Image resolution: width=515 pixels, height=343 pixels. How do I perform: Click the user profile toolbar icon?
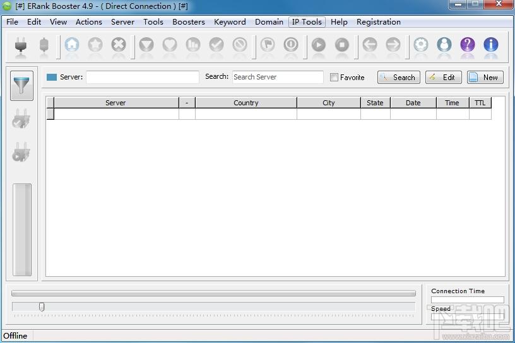click(x=444, y=44)
